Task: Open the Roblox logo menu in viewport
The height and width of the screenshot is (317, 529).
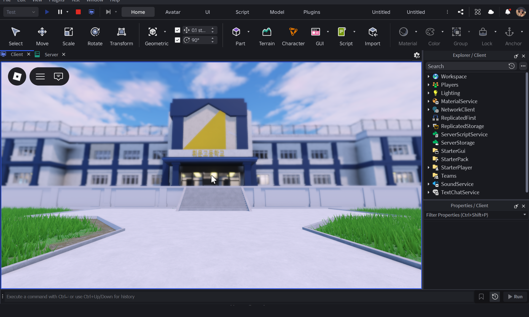Action: (17, 76)
